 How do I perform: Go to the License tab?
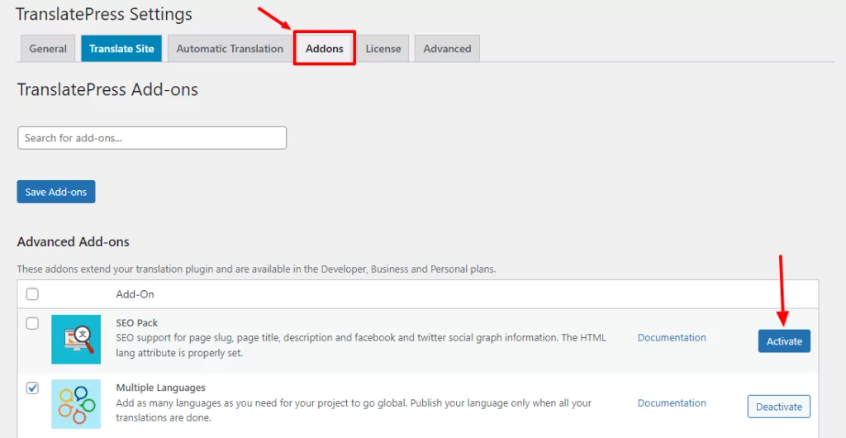(x=383, y=49)
